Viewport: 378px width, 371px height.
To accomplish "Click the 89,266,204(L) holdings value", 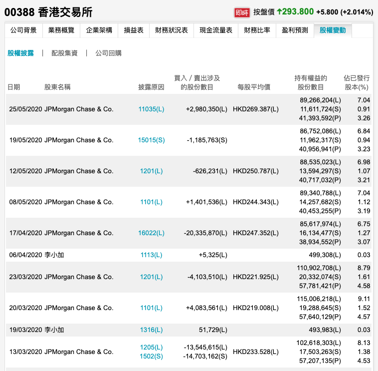I will coord(320,100).
